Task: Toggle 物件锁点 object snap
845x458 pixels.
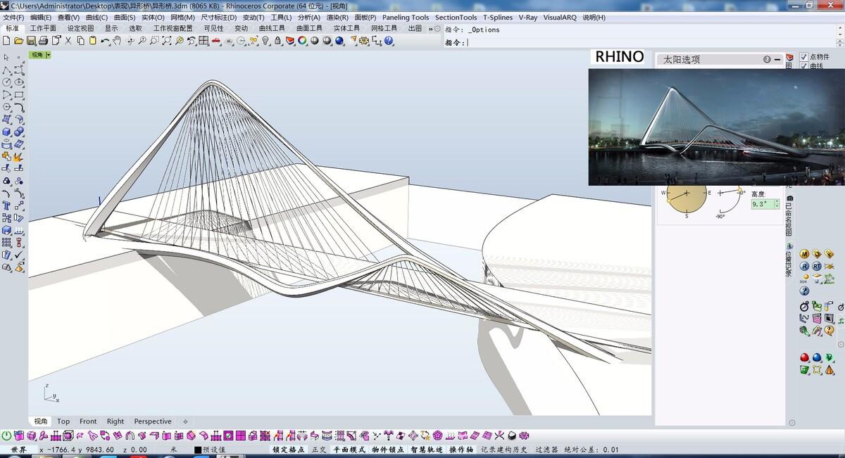Action: [x=389, y=450]
